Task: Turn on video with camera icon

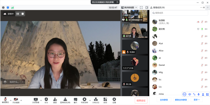Action: (x=16, y=100)
